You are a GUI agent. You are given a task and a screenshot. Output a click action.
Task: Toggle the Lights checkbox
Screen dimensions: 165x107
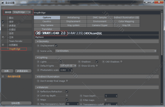pyautogui.click(x=61, y=62)
